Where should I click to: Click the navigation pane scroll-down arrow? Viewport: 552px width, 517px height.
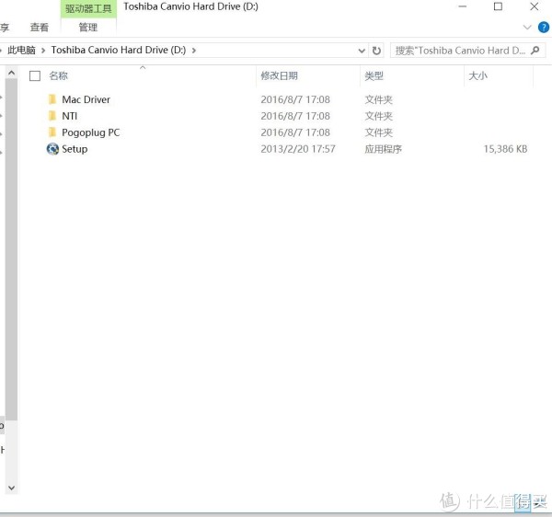pyautogui.click(x=11, y=488)
